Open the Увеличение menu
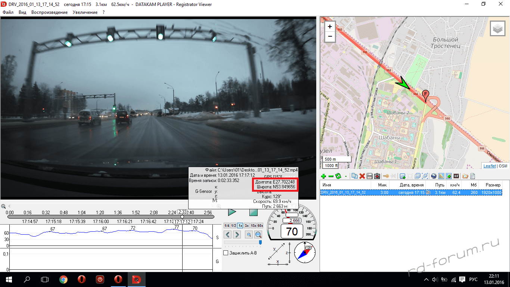Screen dimensions: 510x287 tap(85, 12)
